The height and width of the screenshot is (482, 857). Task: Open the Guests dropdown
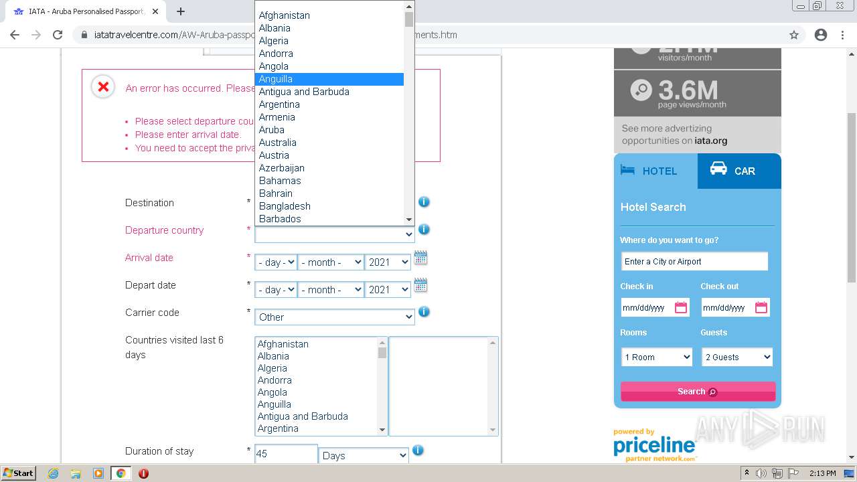point(737,357)
